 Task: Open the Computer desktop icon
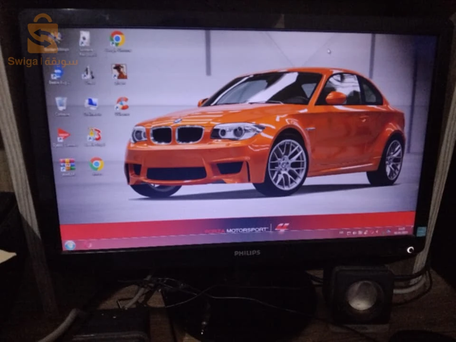[x=91, y=104]
